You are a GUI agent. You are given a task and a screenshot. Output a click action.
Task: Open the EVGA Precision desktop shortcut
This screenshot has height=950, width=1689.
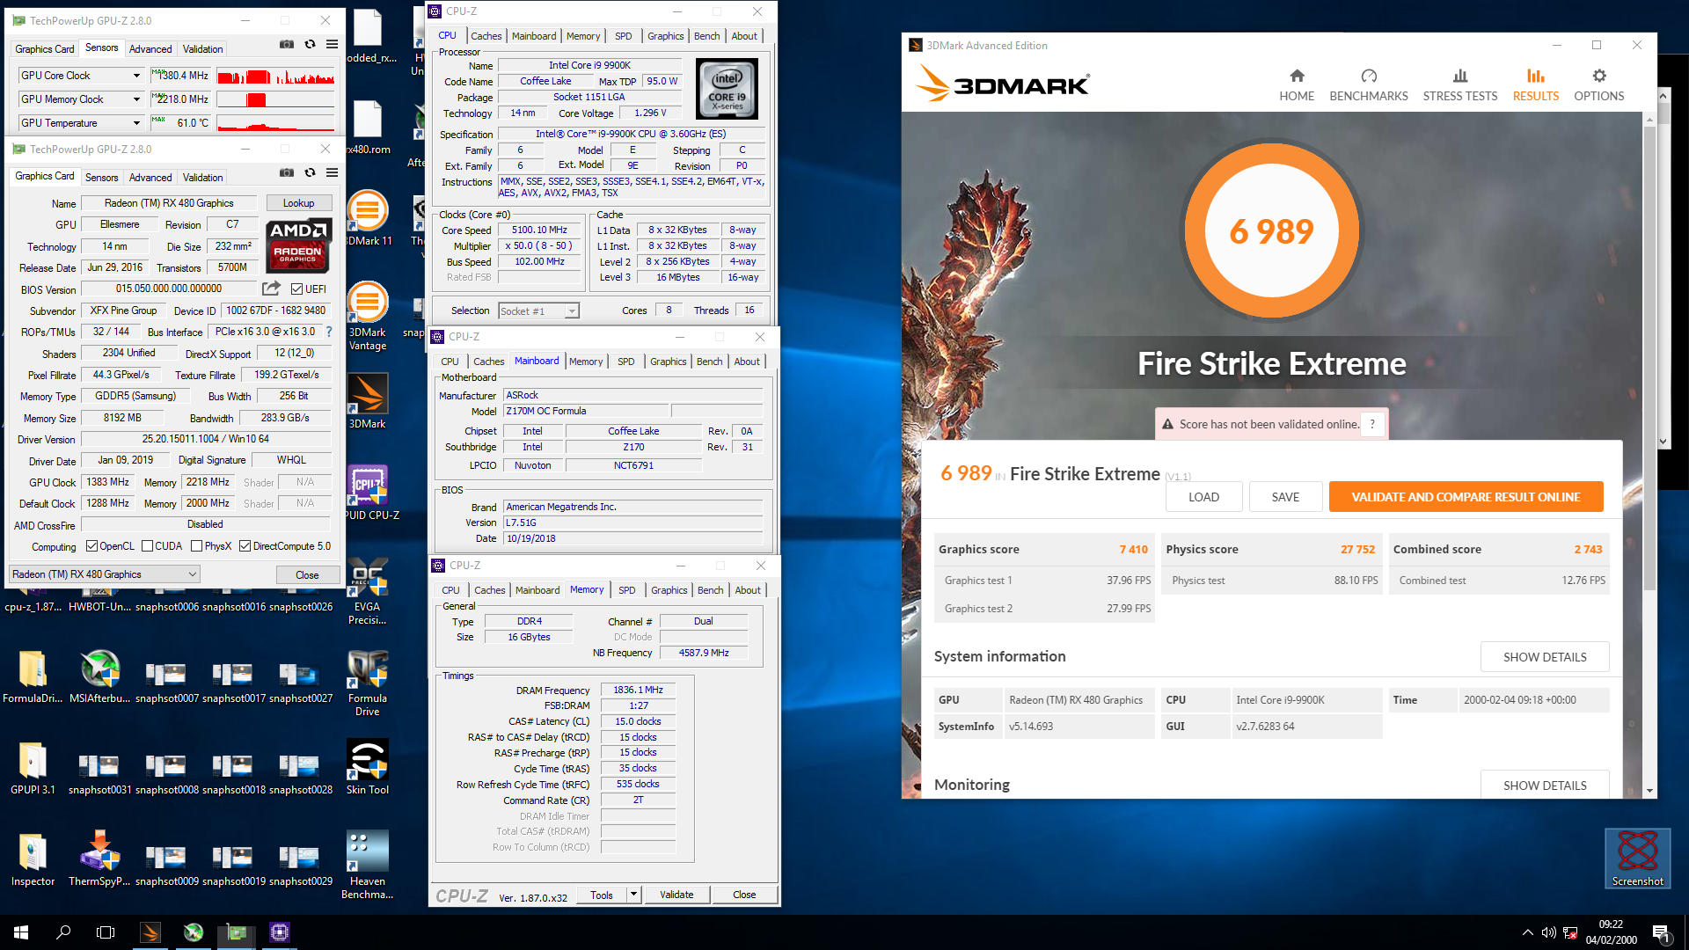point(368,591)
